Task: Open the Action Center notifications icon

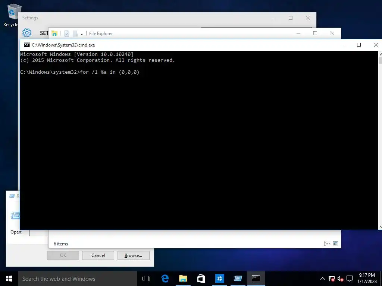Action: [350, 279]
